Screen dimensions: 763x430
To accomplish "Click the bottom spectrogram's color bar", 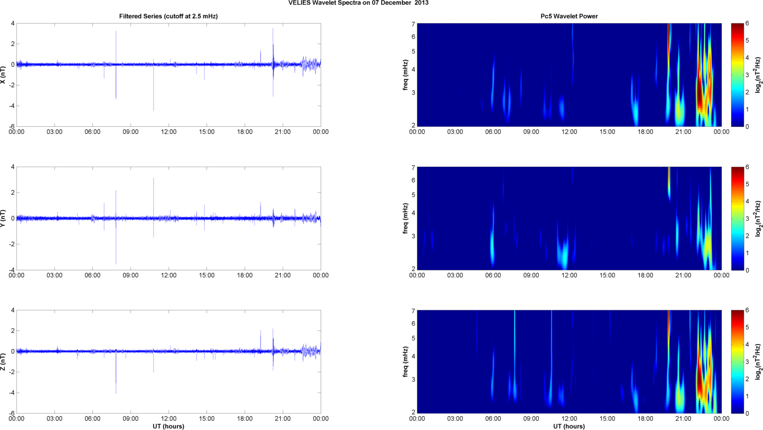I will [x=737, y=361].
